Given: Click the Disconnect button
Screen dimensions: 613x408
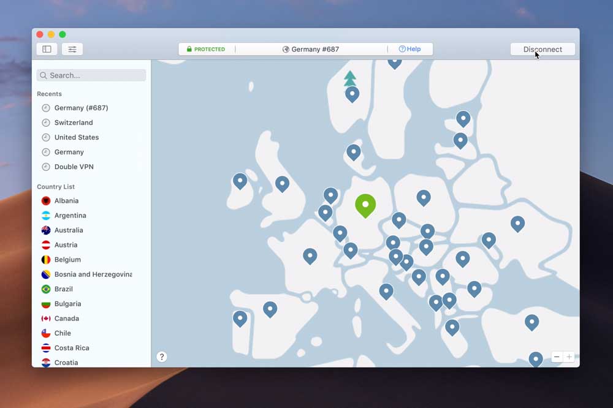Looking at the screenshot, I should [x=543, y=49].
